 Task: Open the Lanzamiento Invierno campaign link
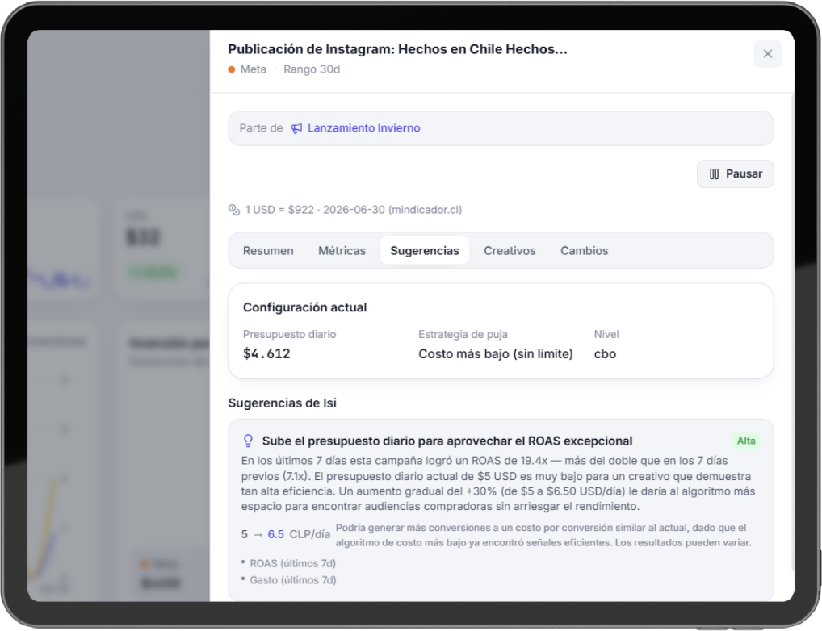[x=363, y=128]
